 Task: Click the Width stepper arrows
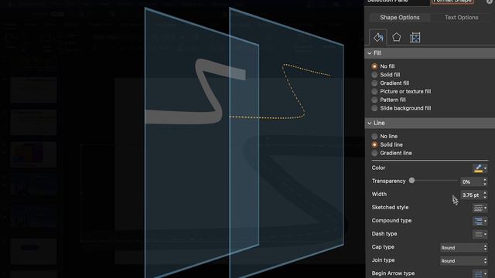pyautogui.click(x=485, y=195)
